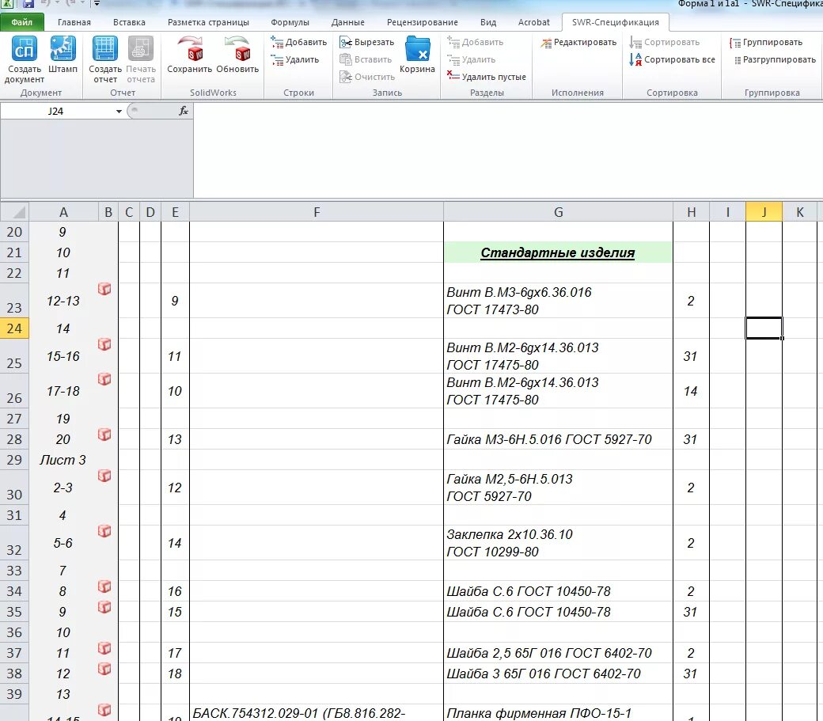Select column F header

tap(317, 212)
